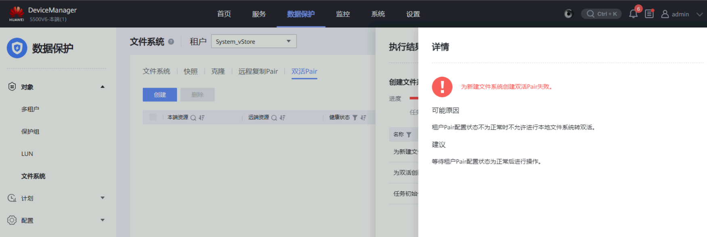Select LUN in the sidebar

point(27,154)
